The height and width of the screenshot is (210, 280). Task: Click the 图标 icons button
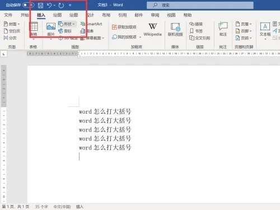pyautogui.click(x=65, y=31)
